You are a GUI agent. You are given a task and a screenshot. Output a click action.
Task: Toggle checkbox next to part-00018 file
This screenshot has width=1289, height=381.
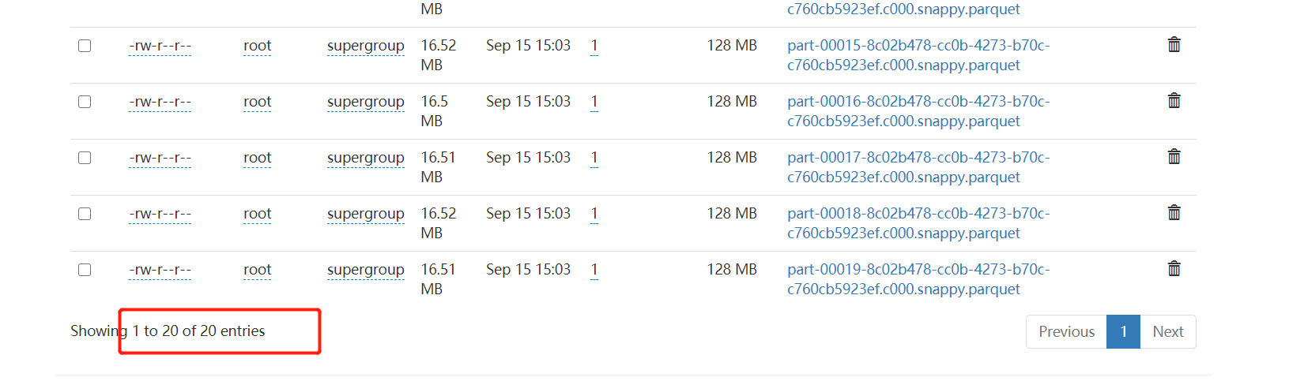pos(85,214)
